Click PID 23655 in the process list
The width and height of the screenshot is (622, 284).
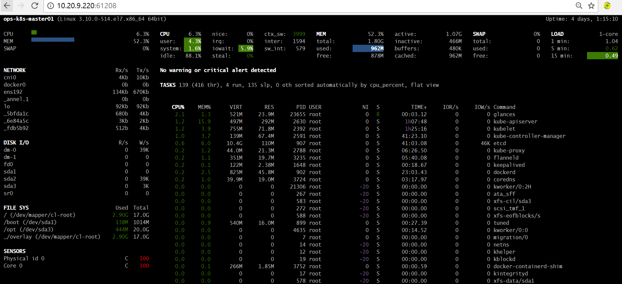coord(298,114)
